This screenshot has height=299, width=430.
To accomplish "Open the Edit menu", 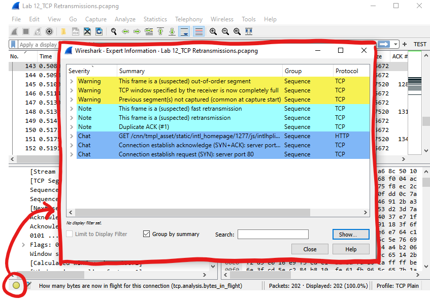I will coord(35,19).
